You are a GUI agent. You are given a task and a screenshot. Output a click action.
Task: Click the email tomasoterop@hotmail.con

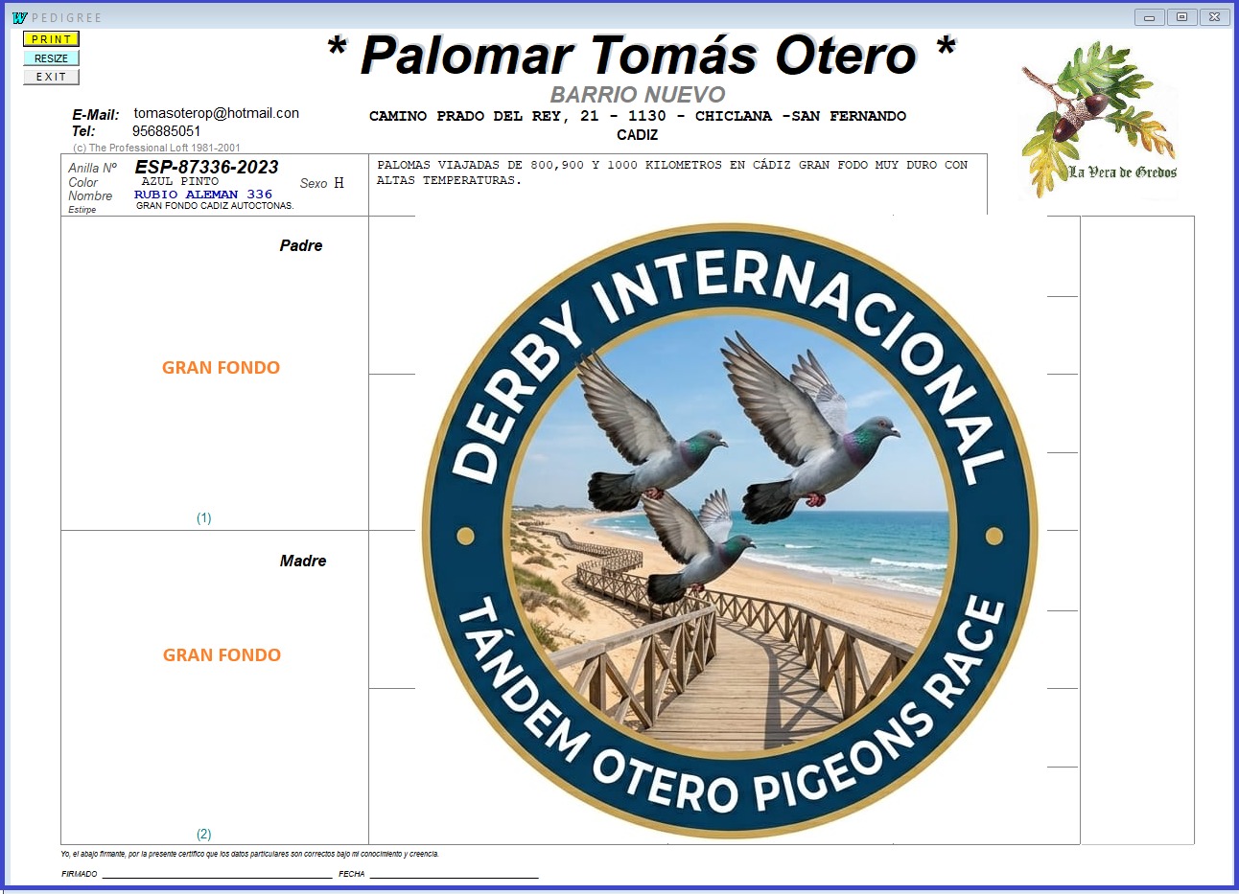tap(217, 113)
